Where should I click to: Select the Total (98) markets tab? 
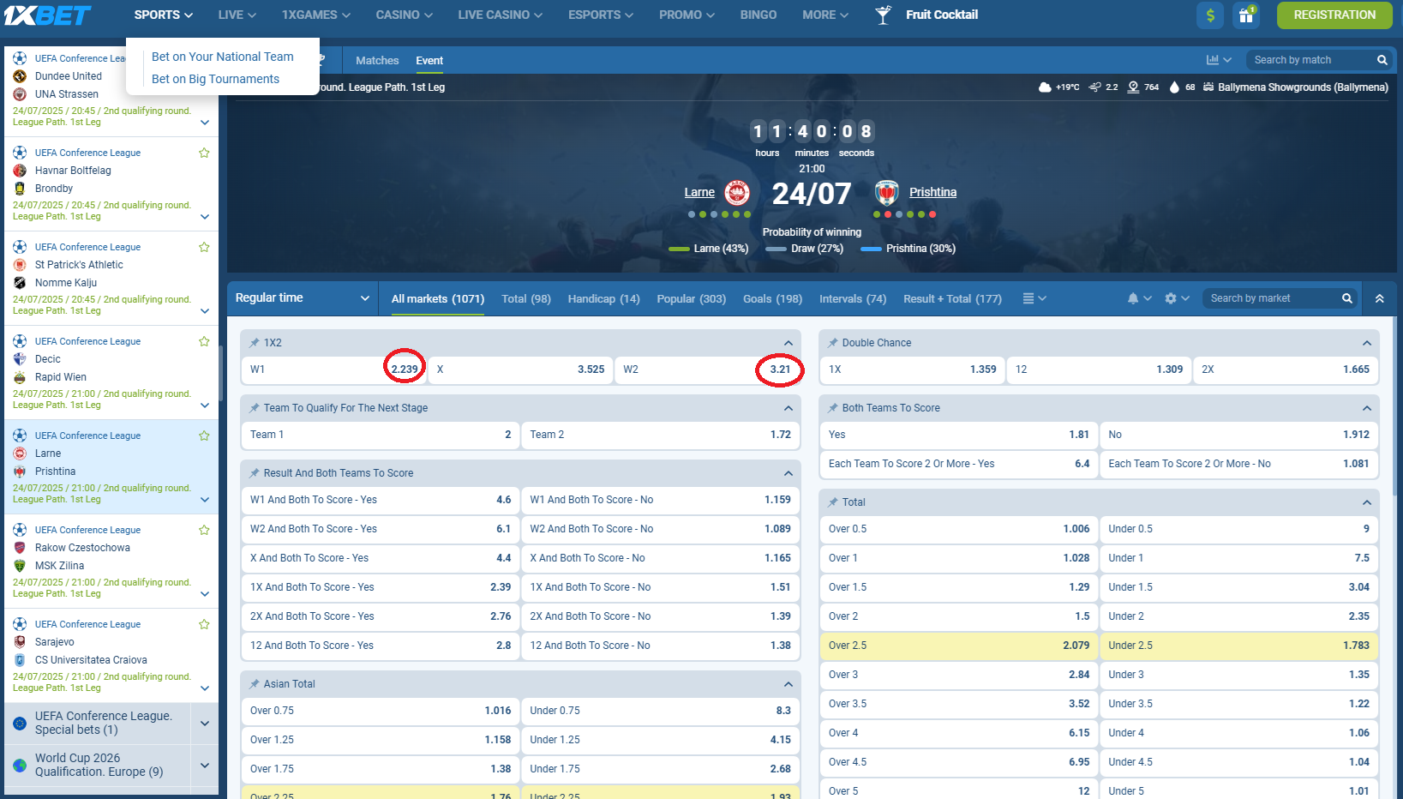click(x=526, y=298)
